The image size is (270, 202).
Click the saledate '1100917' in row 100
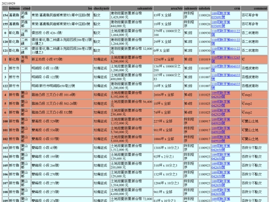pos(204,121)
